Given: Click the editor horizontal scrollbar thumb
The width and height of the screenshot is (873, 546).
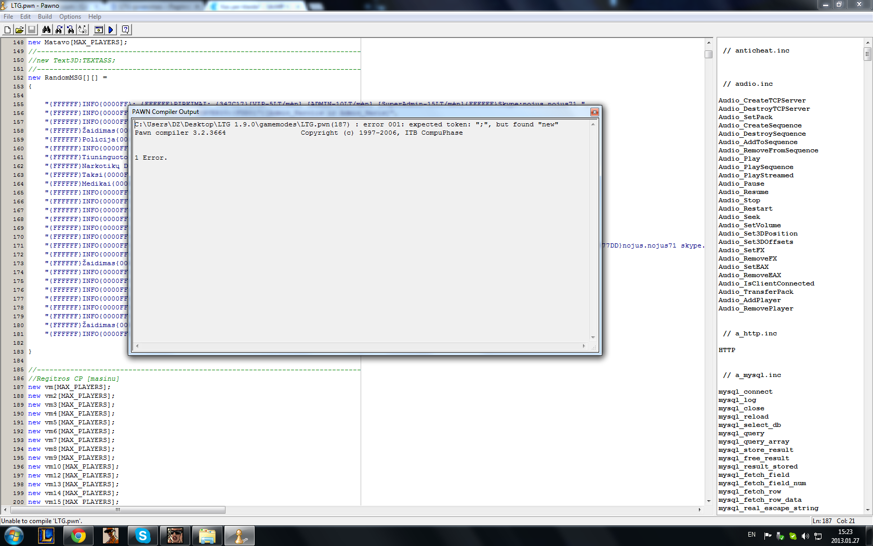Looking at the screenshot, I should pos(117,510).
